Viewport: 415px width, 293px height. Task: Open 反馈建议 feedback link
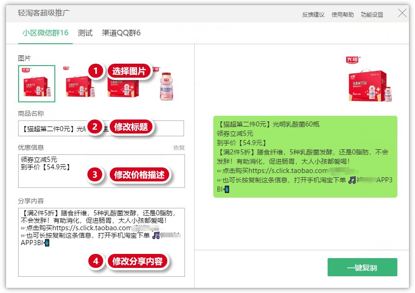click(x=313, y=14)
